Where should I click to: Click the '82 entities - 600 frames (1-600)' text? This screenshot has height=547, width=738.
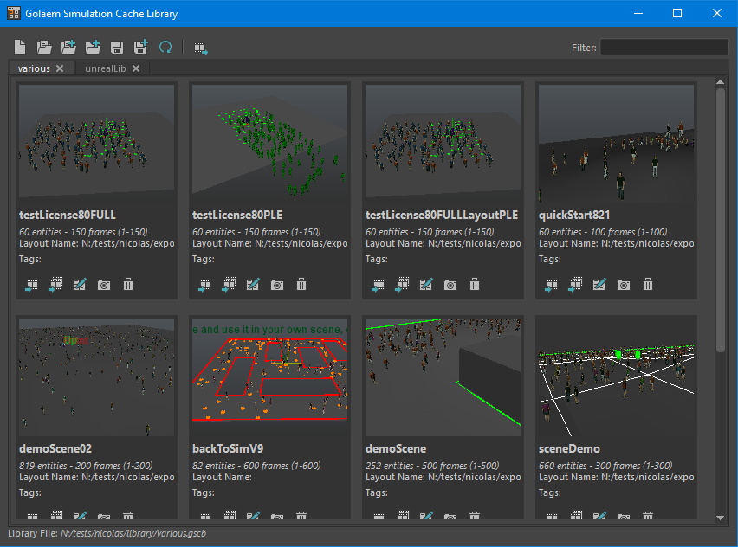pyautogui.click(x=256, y=466)
